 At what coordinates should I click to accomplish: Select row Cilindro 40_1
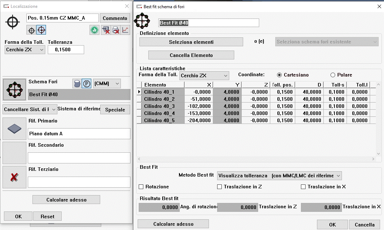coord(256,92)
